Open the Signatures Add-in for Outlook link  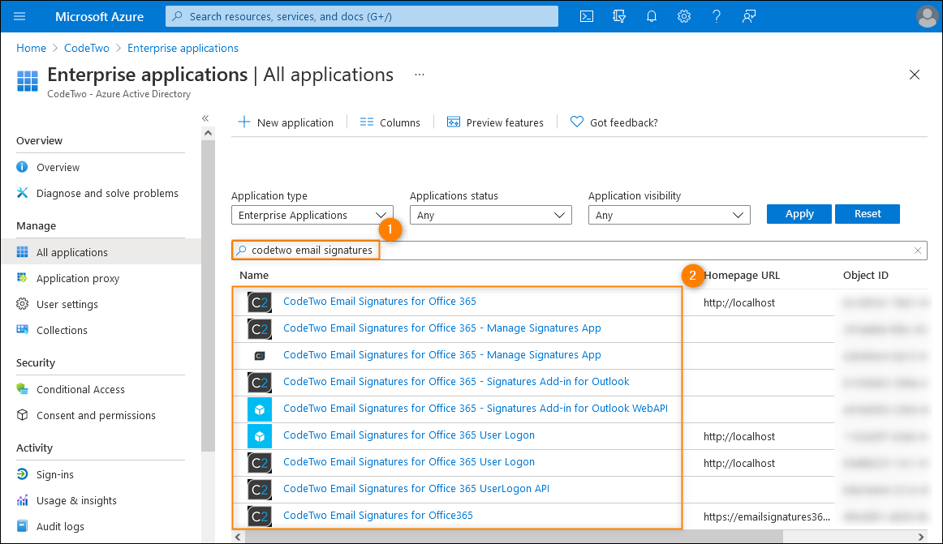(456, 382)
